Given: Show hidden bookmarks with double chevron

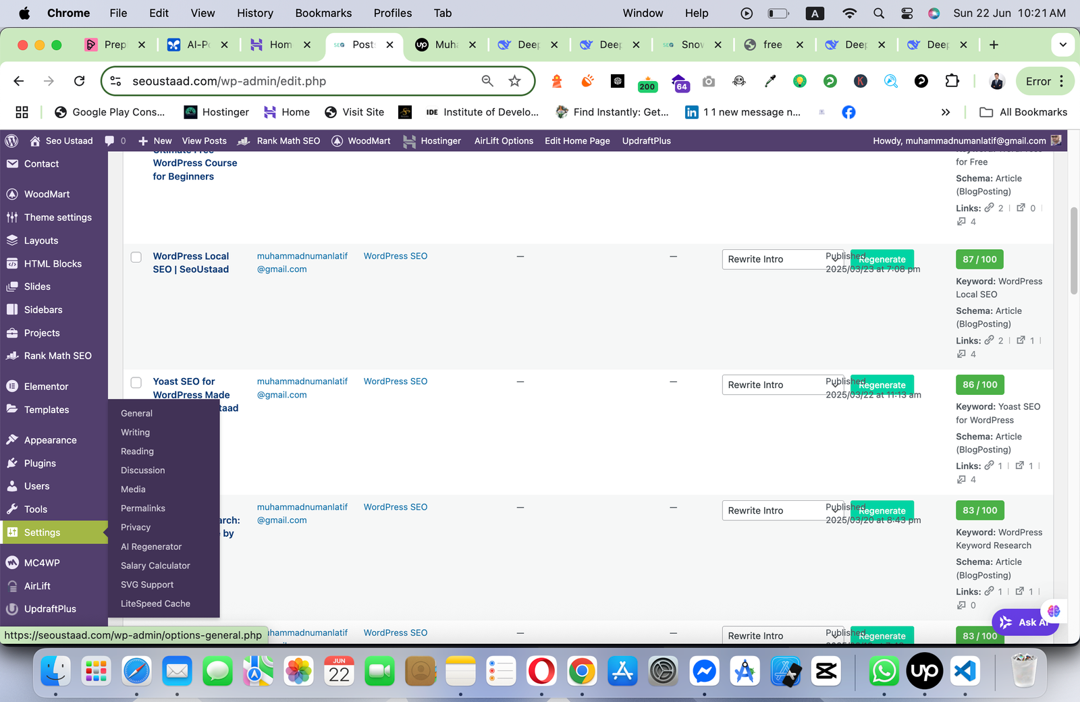Looking at the screenshot, I should [946, 112].
